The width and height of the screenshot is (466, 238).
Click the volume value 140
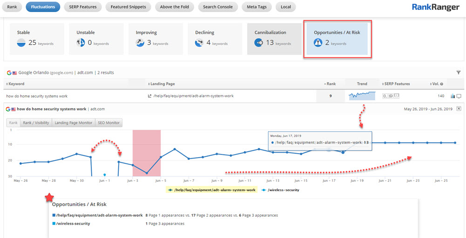pyautogui.click(x=441, y=96)
